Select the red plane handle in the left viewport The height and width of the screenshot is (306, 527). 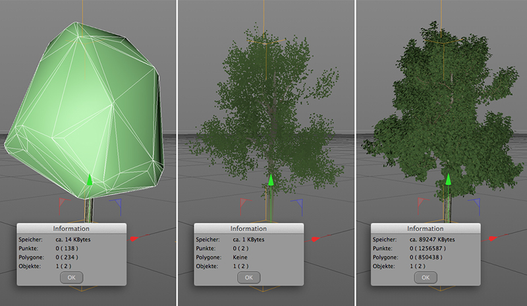tap(63, 202)
